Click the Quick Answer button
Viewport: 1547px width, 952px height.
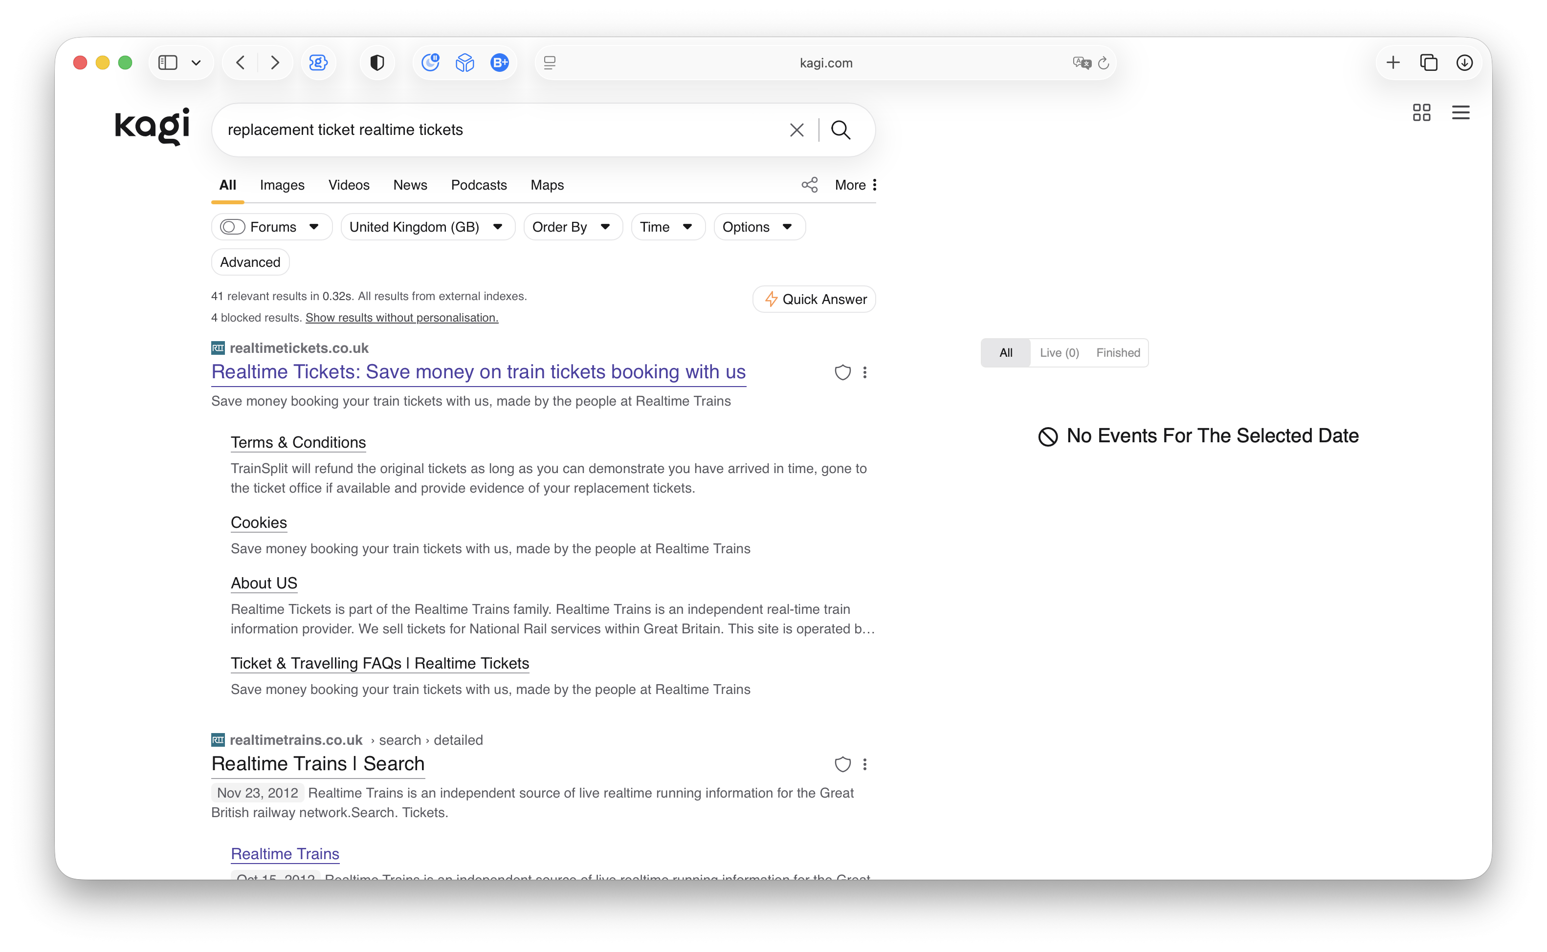(814, 299)
